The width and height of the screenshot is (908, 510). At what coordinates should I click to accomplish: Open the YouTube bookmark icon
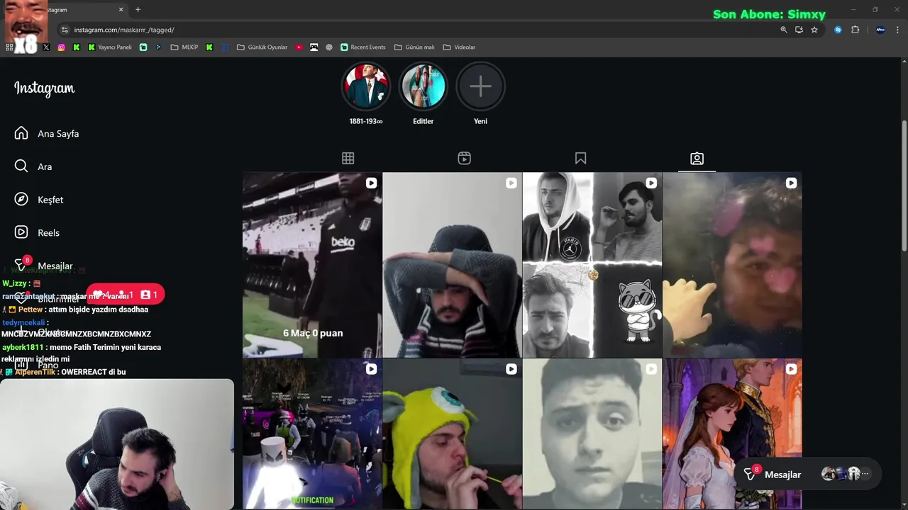tap(299, 47)
